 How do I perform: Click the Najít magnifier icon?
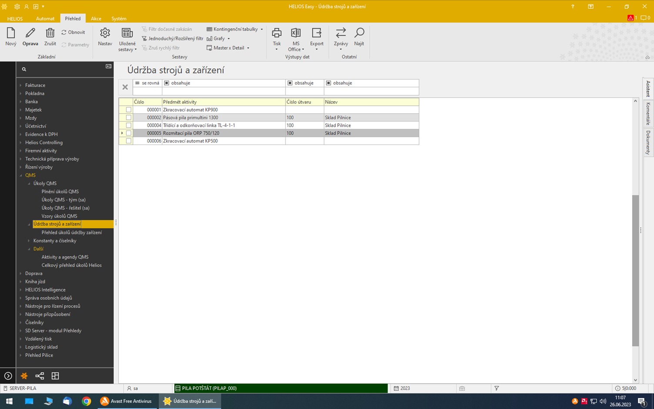point(359,33)
